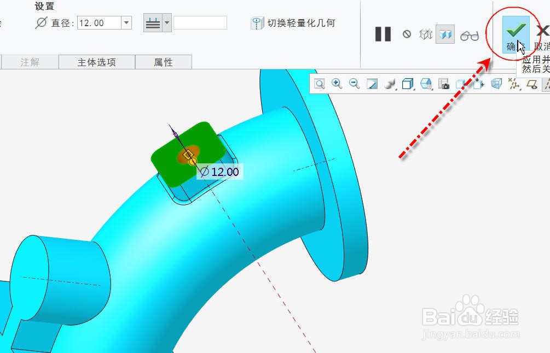Select the Zoom In tool on graphics toolbar

337,84
